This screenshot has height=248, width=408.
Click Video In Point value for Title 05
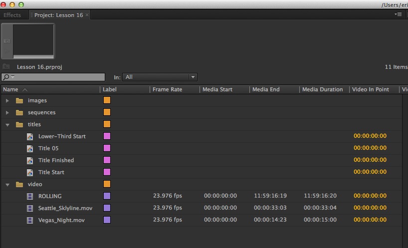[370, 148]
